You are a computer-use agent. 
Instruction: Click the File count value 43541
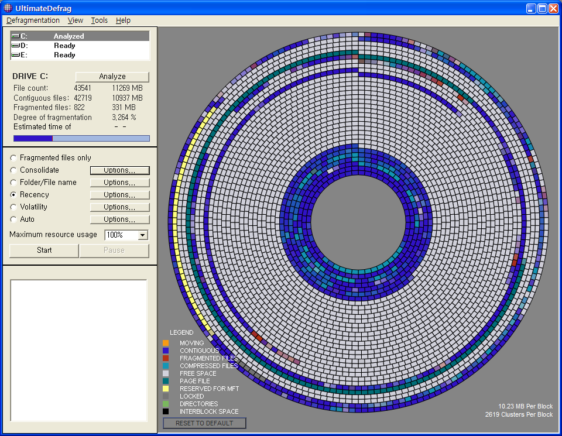83,88
